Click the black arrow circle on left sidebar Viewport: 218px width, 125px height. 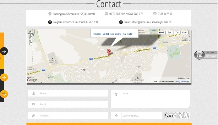click(x=4, y=51)
